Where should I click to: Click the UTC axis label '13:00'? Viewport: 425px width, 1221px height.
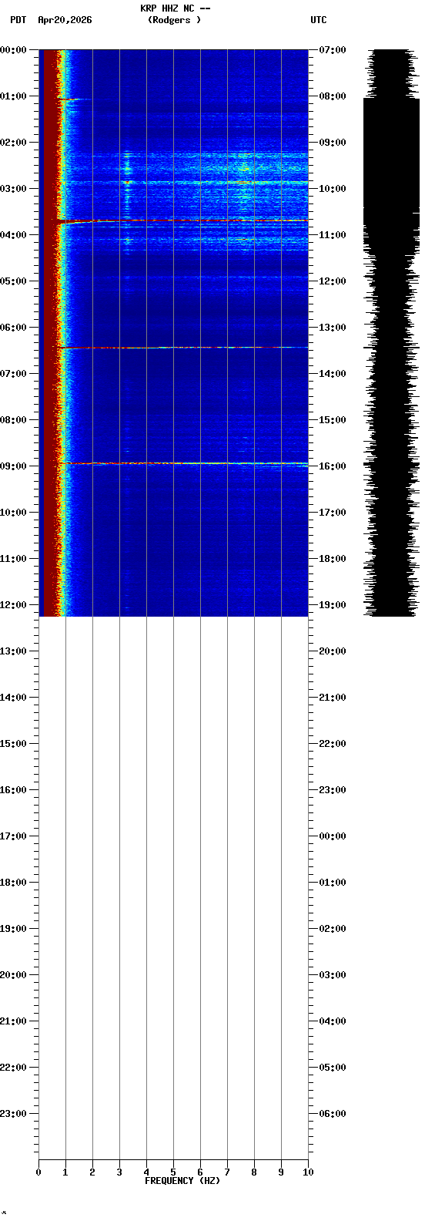point(333,328)
